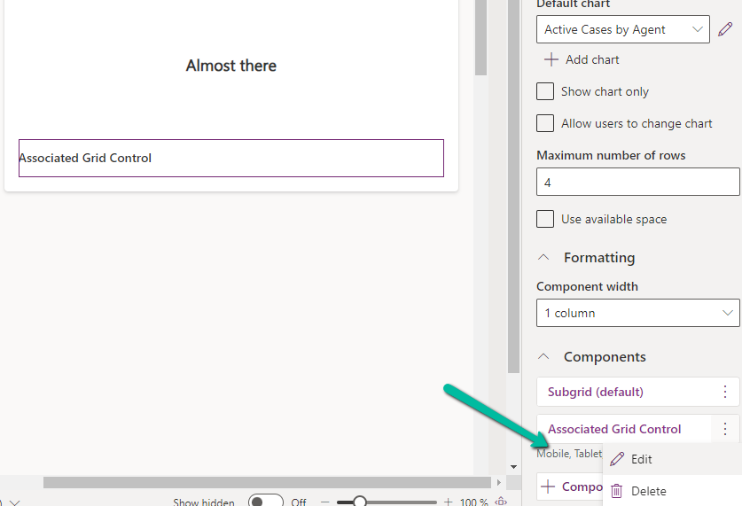Click the plus icon on the Component button

548,487
